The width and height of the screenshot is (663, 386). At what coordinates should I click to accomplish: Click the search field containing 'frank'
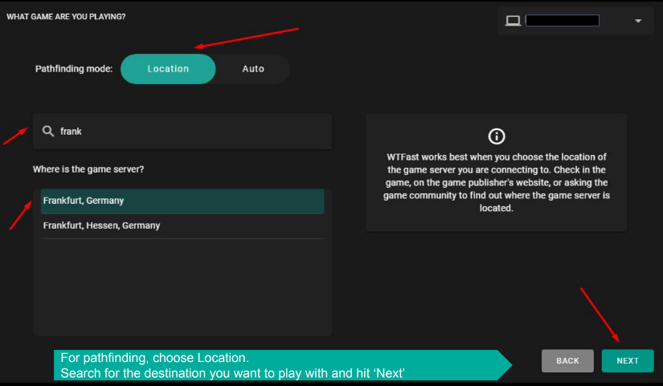pyautogui.click(x=193, y=131)
